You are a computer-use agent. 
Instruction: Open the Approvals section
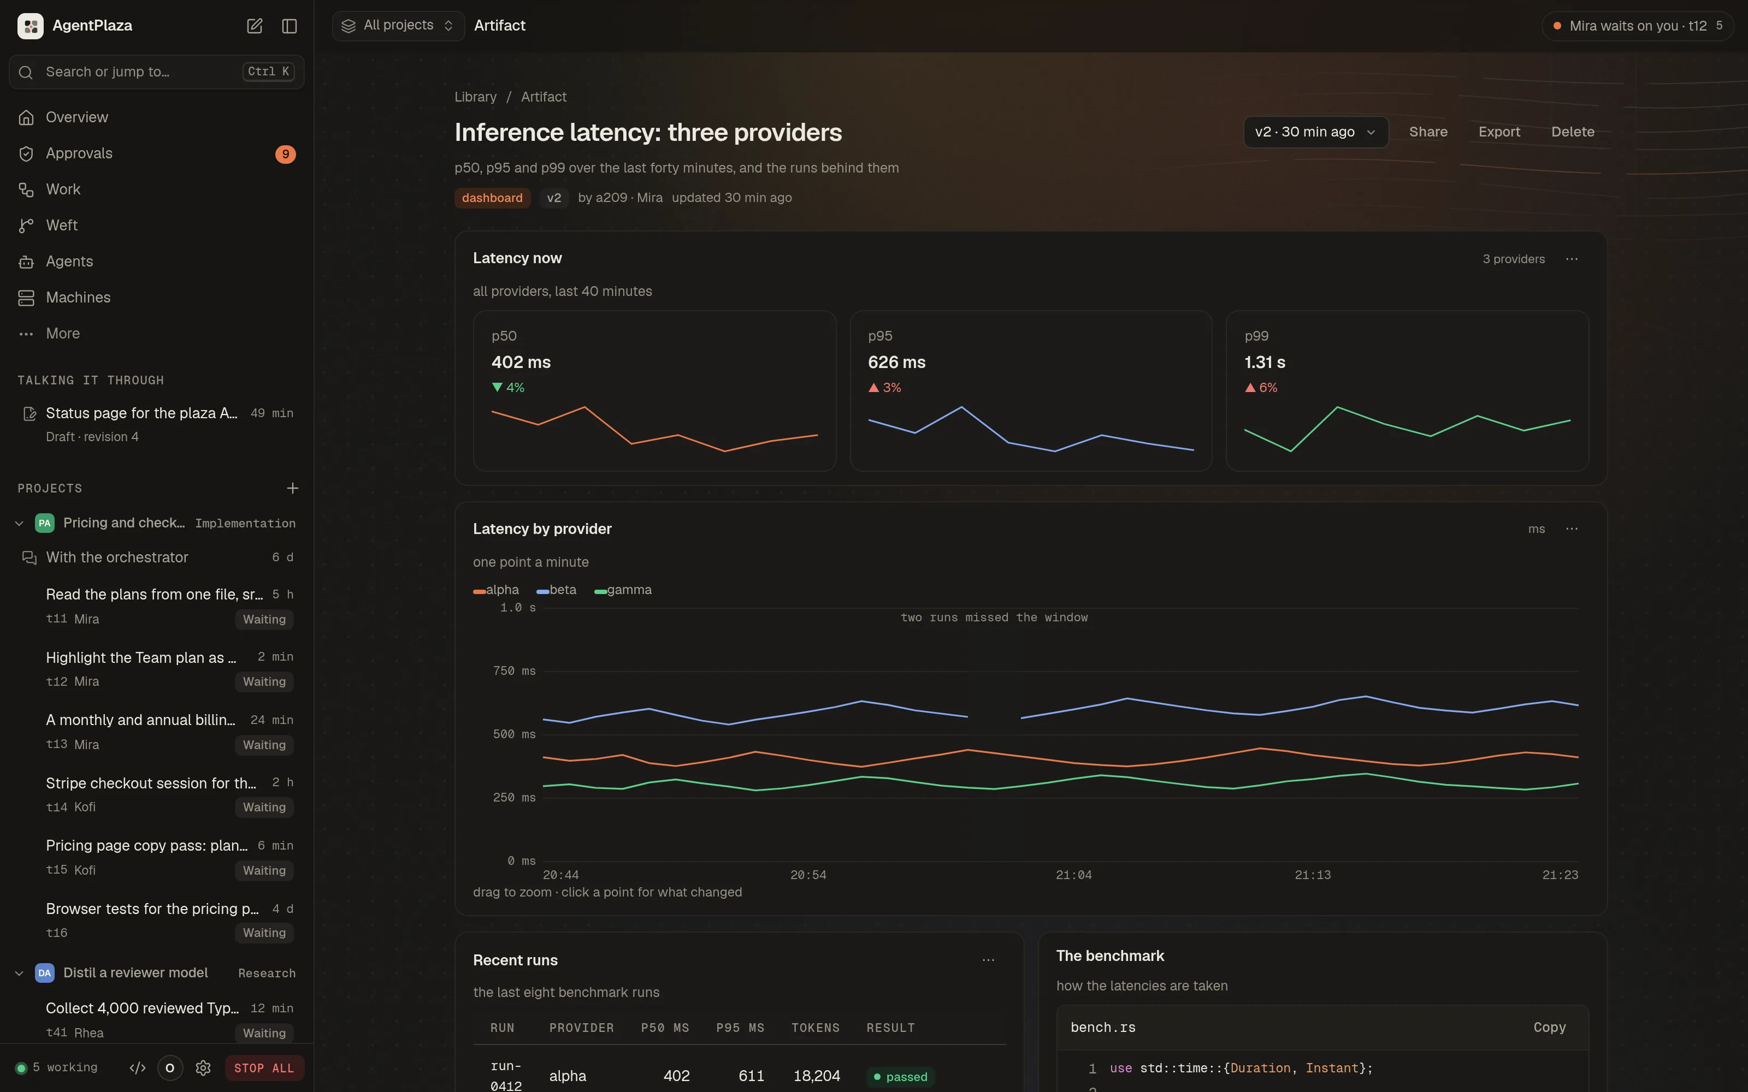(157, 153)
